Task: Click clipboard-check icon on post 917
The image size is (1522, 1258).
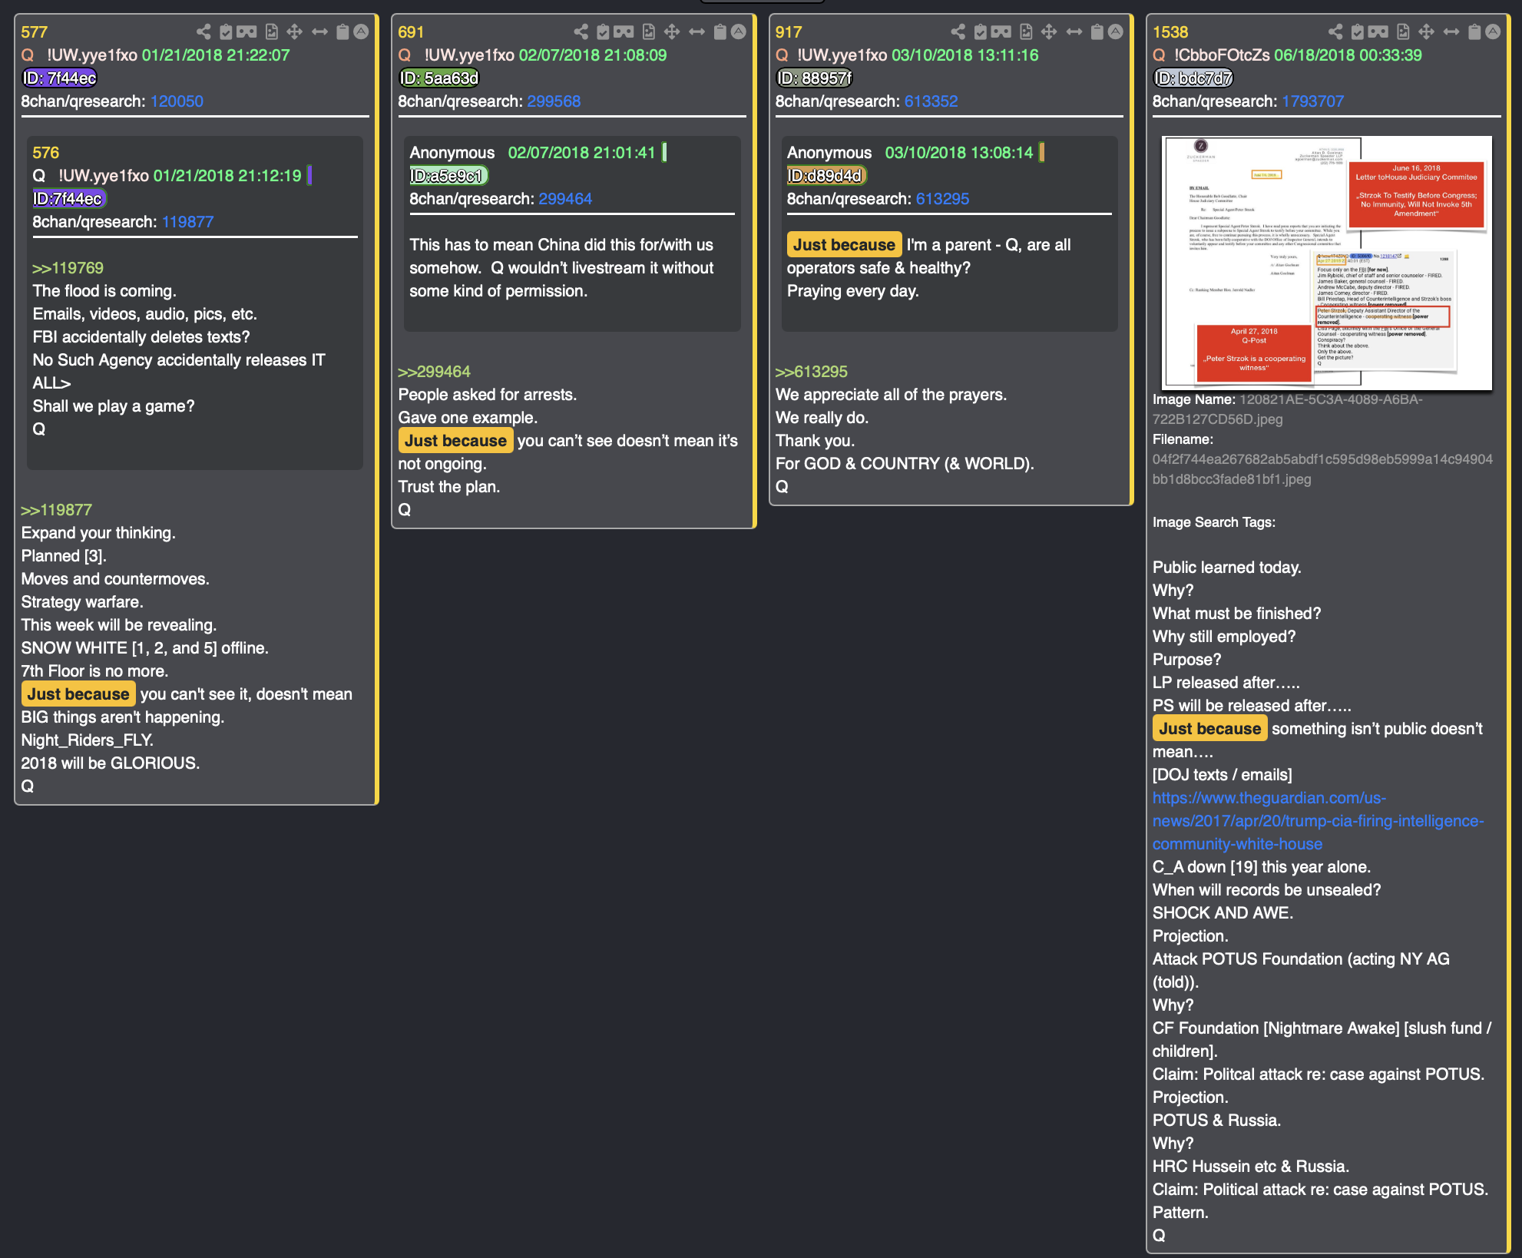Action: [981, 31]
